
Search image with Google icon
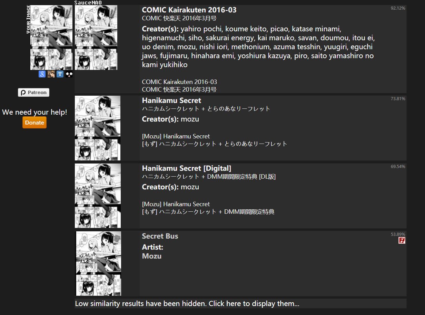pos(42,74)
